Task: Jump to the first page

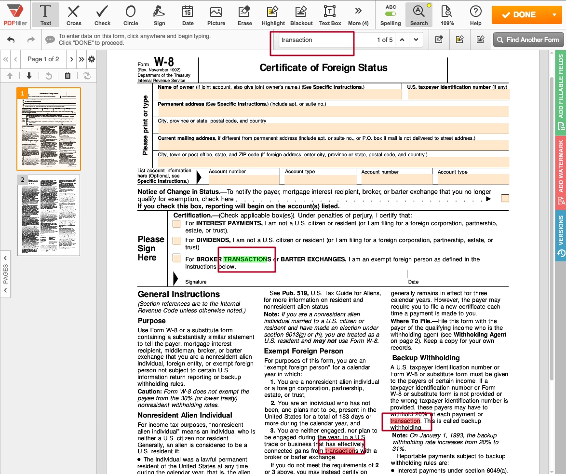Action: [x=5, y=59]
